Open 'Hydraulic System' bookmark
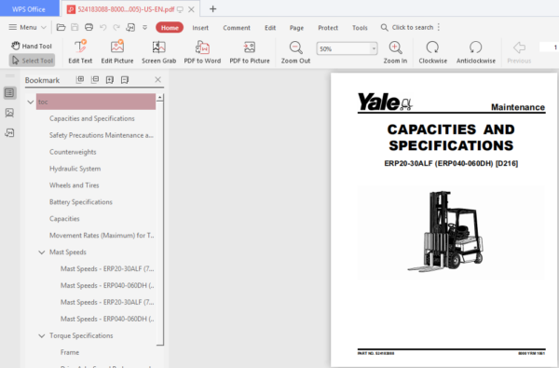559x368 pixels. coord(75,169)
